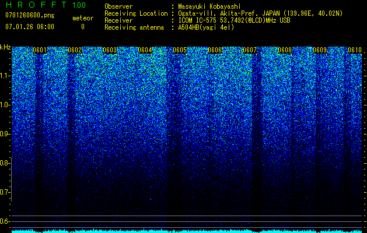Click the Receiving Location label

click(136, 13)
